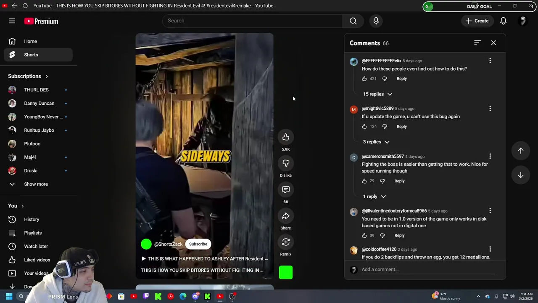Subscribe to @ShortsZack
Image resolution: width=538 pixels, height=303 pixels.
(198, 244)
